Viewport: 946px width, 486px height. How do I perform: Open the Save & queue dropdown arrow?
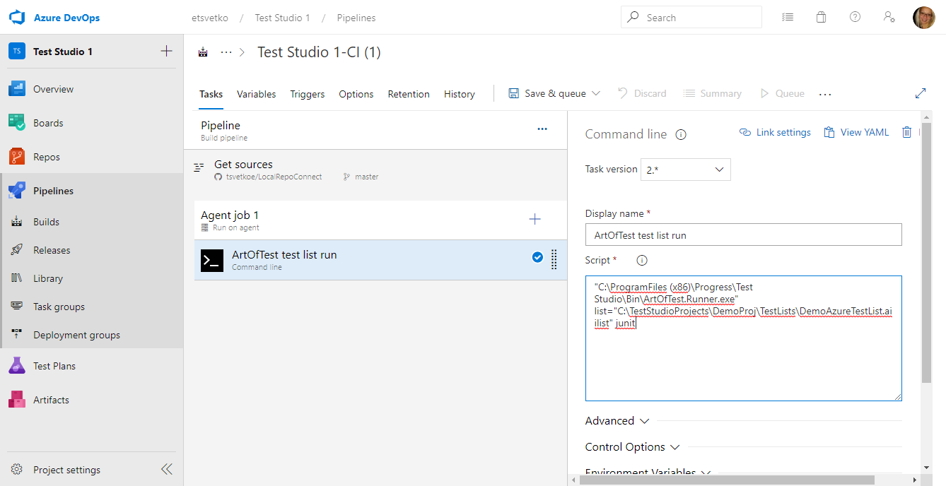pos(596,93)
